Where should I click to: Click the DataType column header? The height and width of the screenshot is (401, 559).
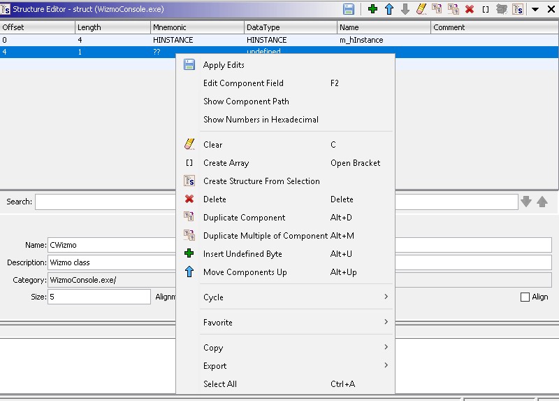(291, 27)
